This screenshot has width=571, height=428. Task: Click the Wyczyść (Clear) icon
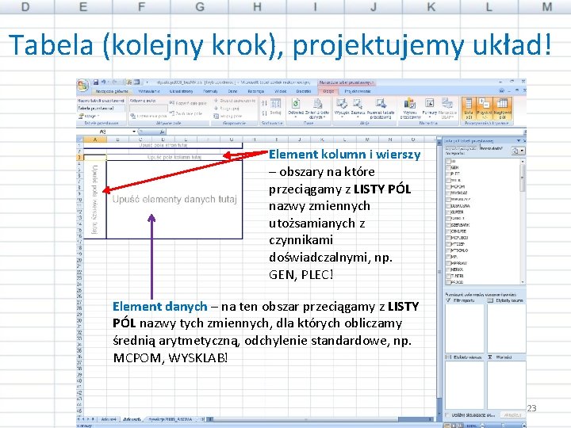point(342,104)
